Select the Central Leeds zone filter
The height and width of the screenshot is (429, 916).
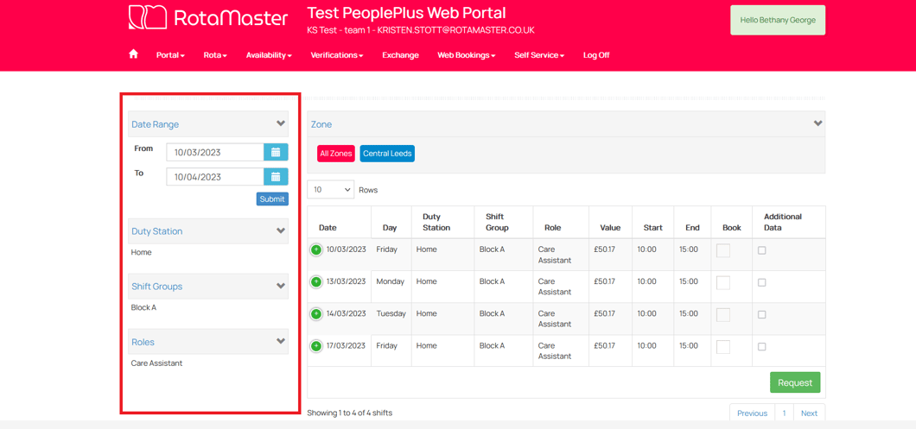[387, 154]
